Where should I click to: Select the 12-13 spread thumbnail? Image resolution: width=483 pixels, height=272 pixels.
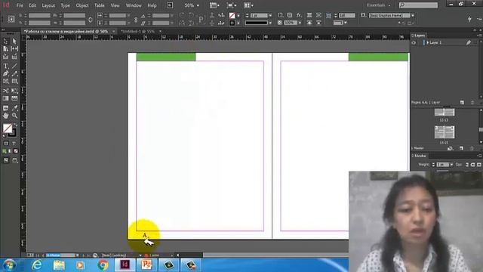pos(445,112)
